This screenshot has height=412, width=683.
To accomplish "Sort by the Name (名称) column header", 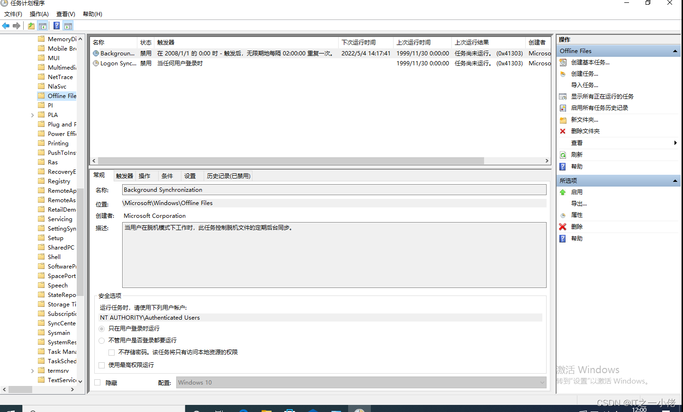I will click(114, 43).
